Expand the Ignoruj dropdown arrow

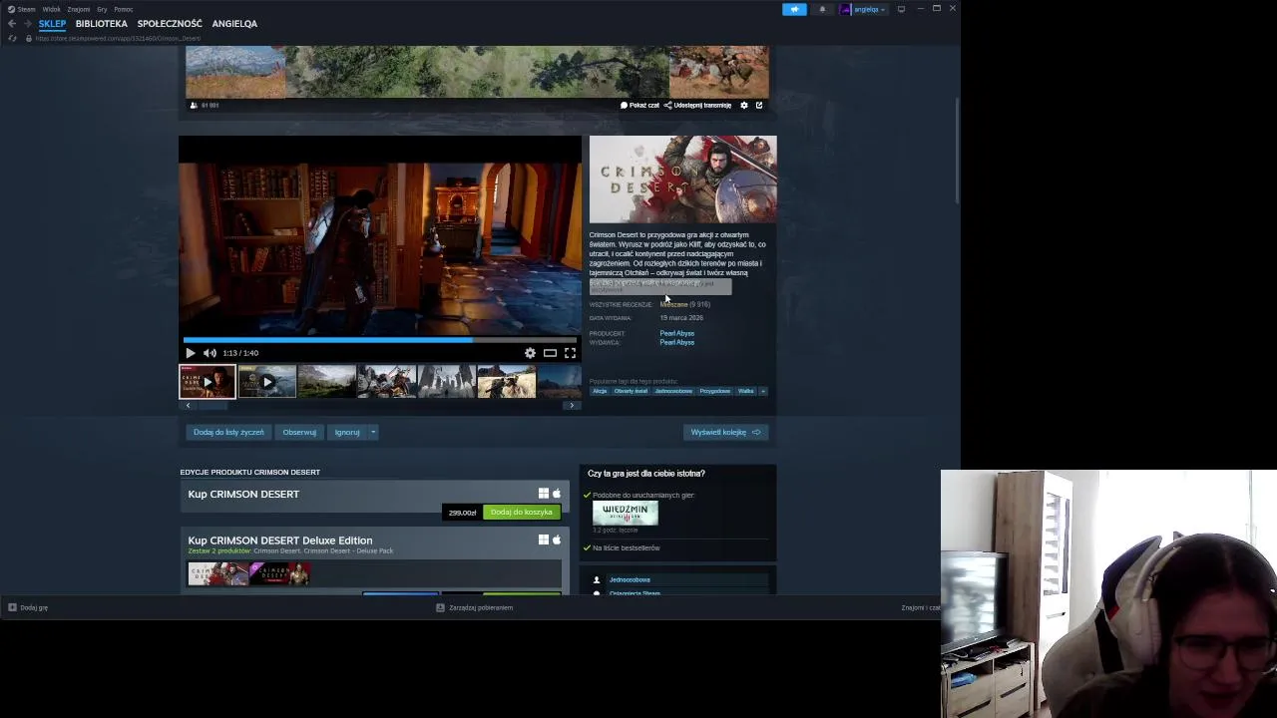point(373,433)
